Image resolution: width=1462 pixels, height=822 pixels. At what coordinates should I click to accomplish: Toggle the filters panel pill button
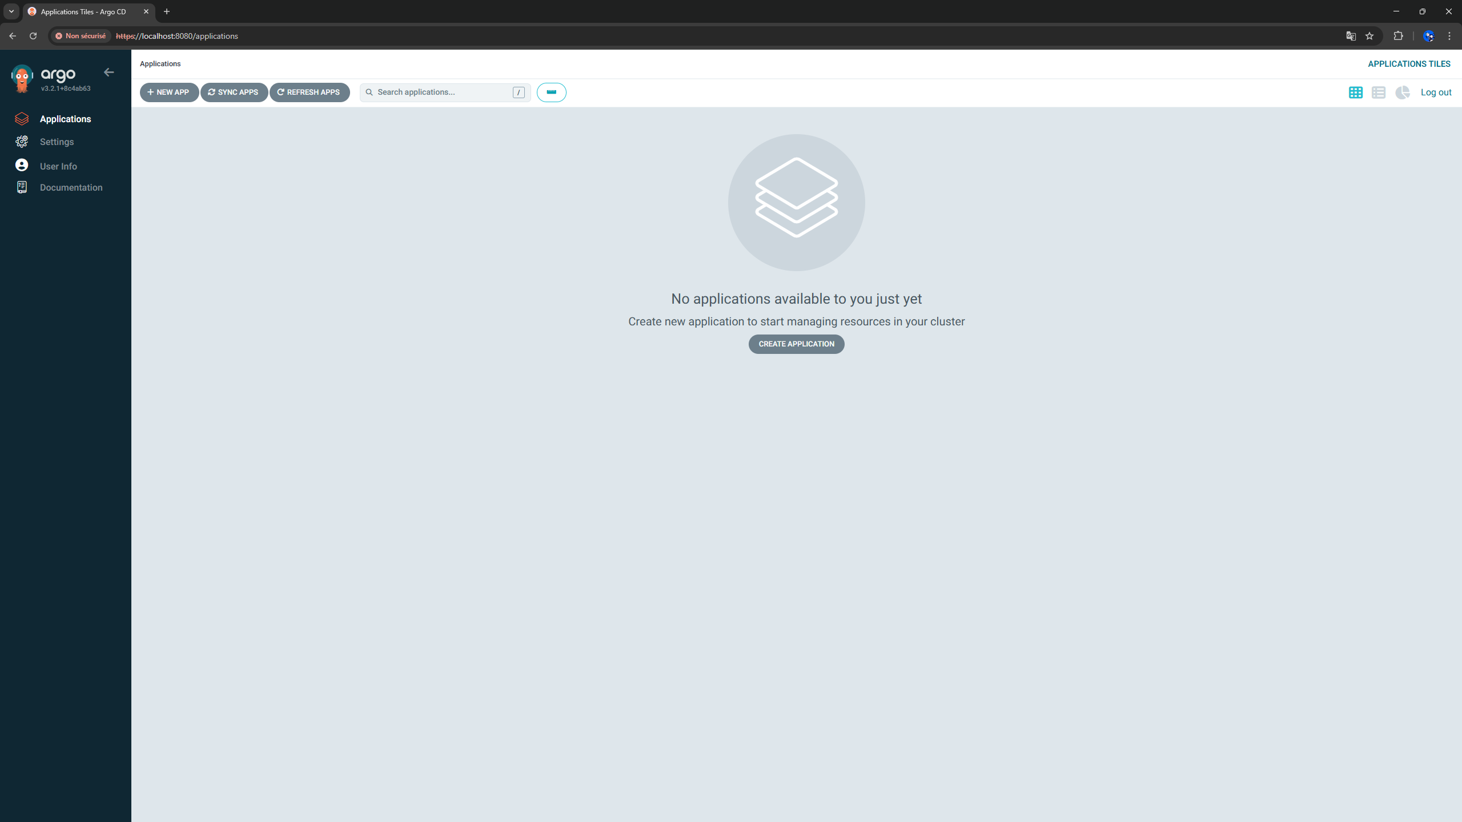point(551,92)
